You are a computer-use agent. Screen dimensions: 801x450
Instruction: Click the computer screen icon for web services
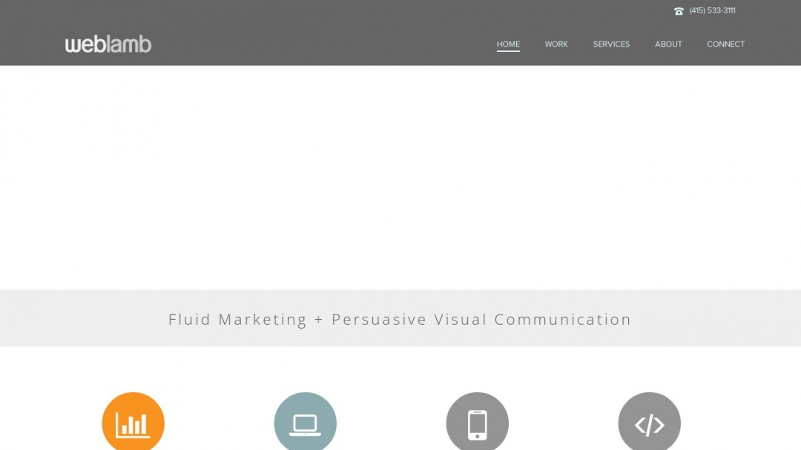(x=306, y=423)
